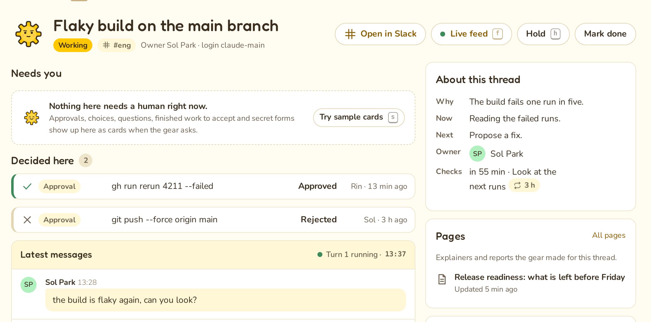Click 'Sol · 3 h ago' timestamp

coord(385,220)
